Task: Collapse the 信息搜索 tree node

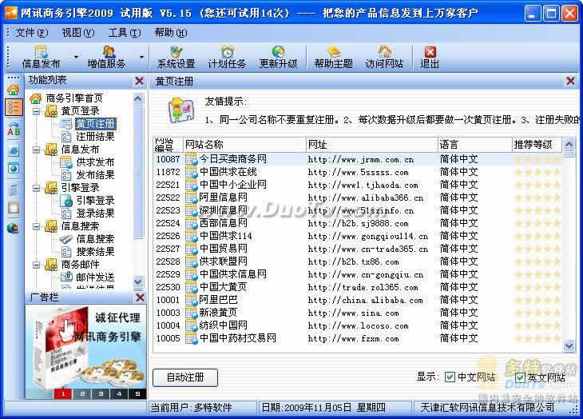Action: [x=36, y=226]
